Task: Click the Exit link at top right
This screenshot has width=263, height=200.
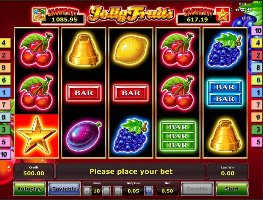Action: [x=243, y=4]
